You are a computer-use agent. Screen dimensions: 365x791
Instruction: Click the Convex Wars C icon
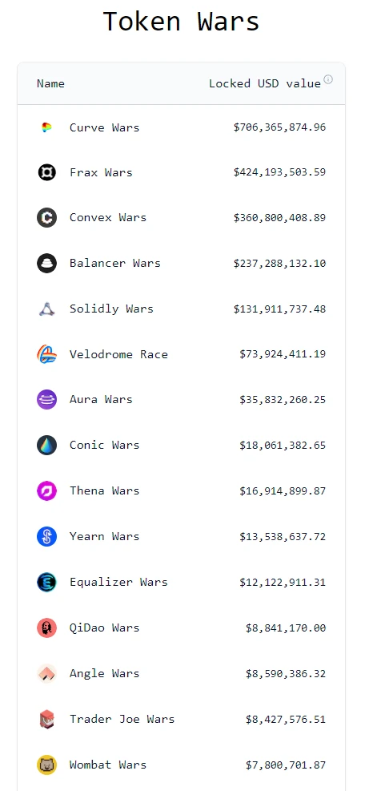(46, 218)
